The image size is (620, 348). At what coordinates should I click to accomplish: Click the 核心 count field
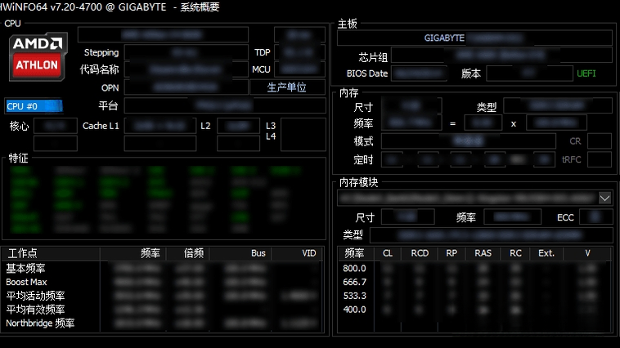[x=56, y=126]
